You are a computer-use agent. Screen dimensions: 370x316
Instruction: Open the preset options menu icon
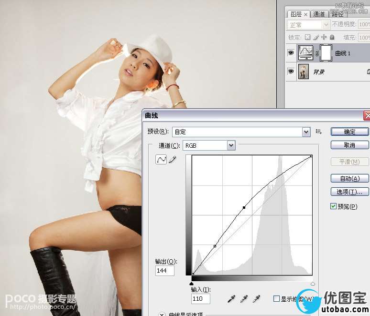point(318,132)
